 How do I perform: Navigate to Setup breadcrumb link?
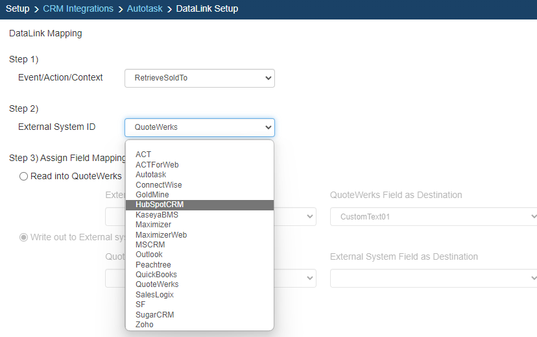(18, 9)
